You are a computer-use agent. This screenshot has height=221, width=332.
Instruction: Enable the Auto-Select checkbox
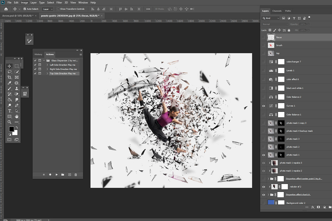coord(25,9)
